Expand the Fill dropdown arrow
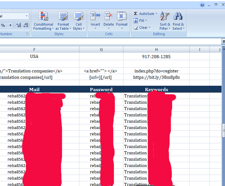 pos(146,21)
